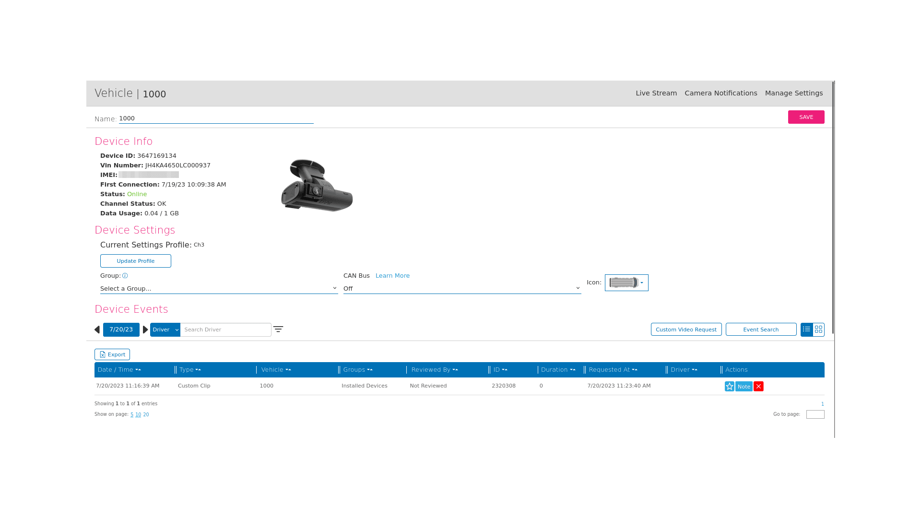Expand the Select a Group dropdown
921x518 pixels.
click(x=219, y=288)
